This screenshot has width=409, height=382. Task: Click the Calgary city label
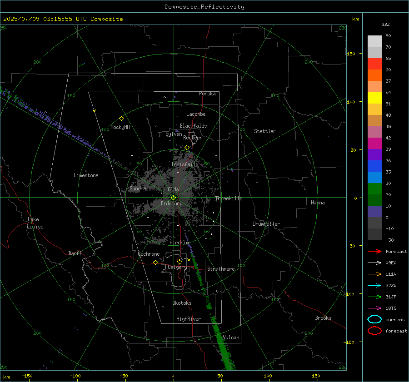click(177, 267)
